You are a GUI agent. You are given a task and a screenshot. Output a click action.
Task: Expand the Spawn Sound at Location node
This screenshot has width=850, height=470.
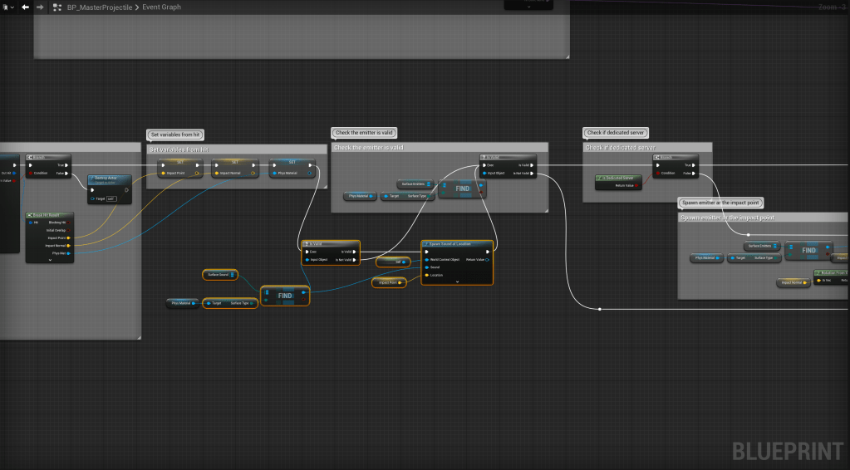coord(456,282)
